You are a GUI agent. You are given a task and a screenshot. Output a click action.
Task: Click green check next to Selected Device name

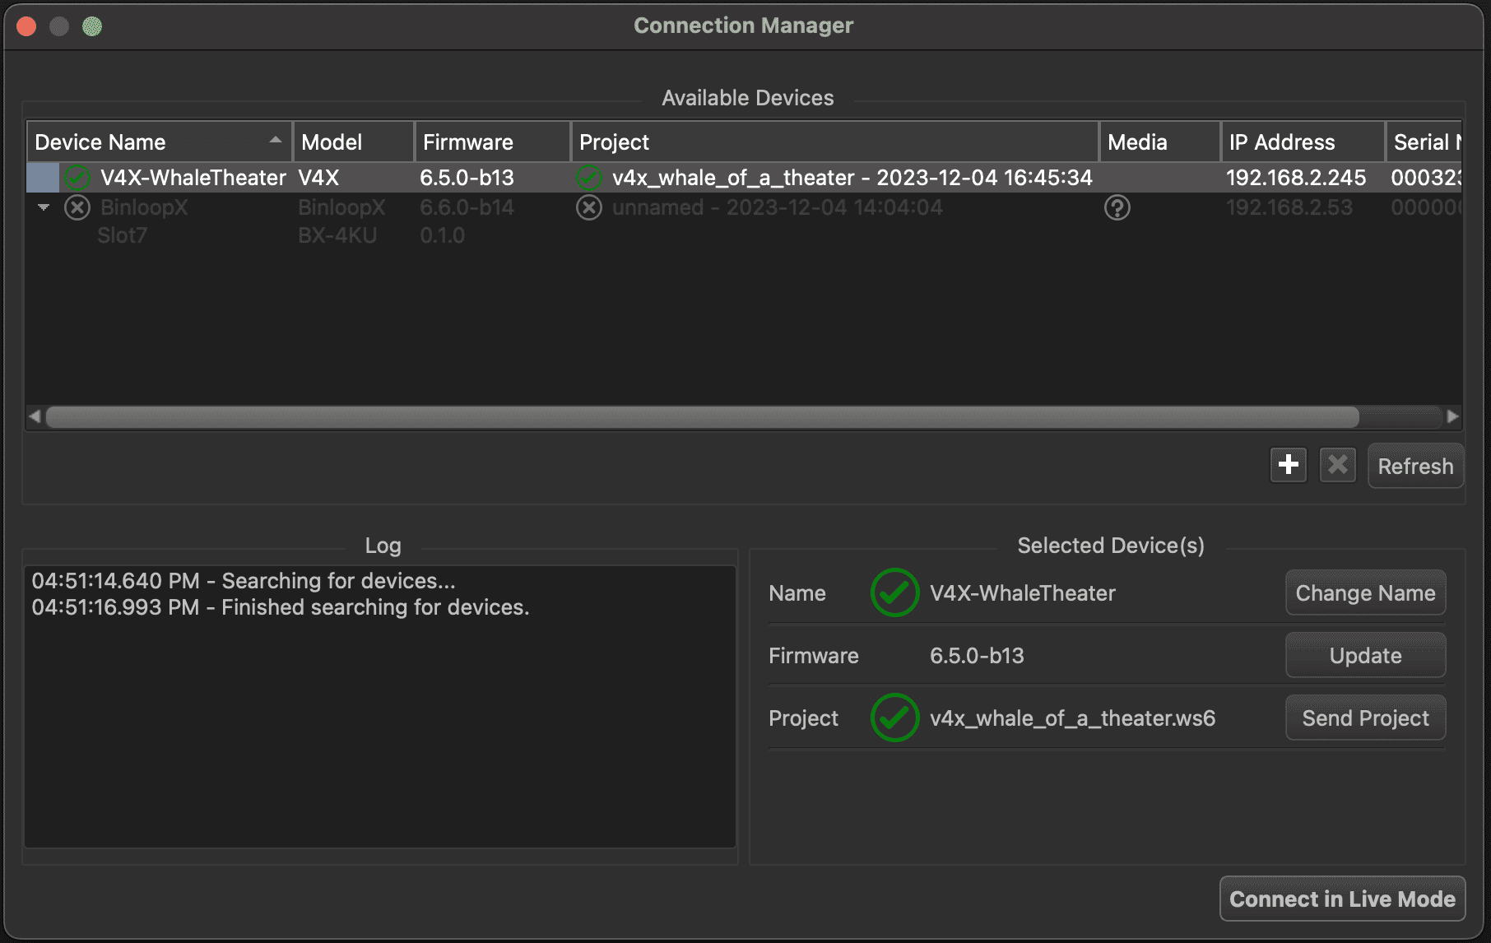(894, 592)
